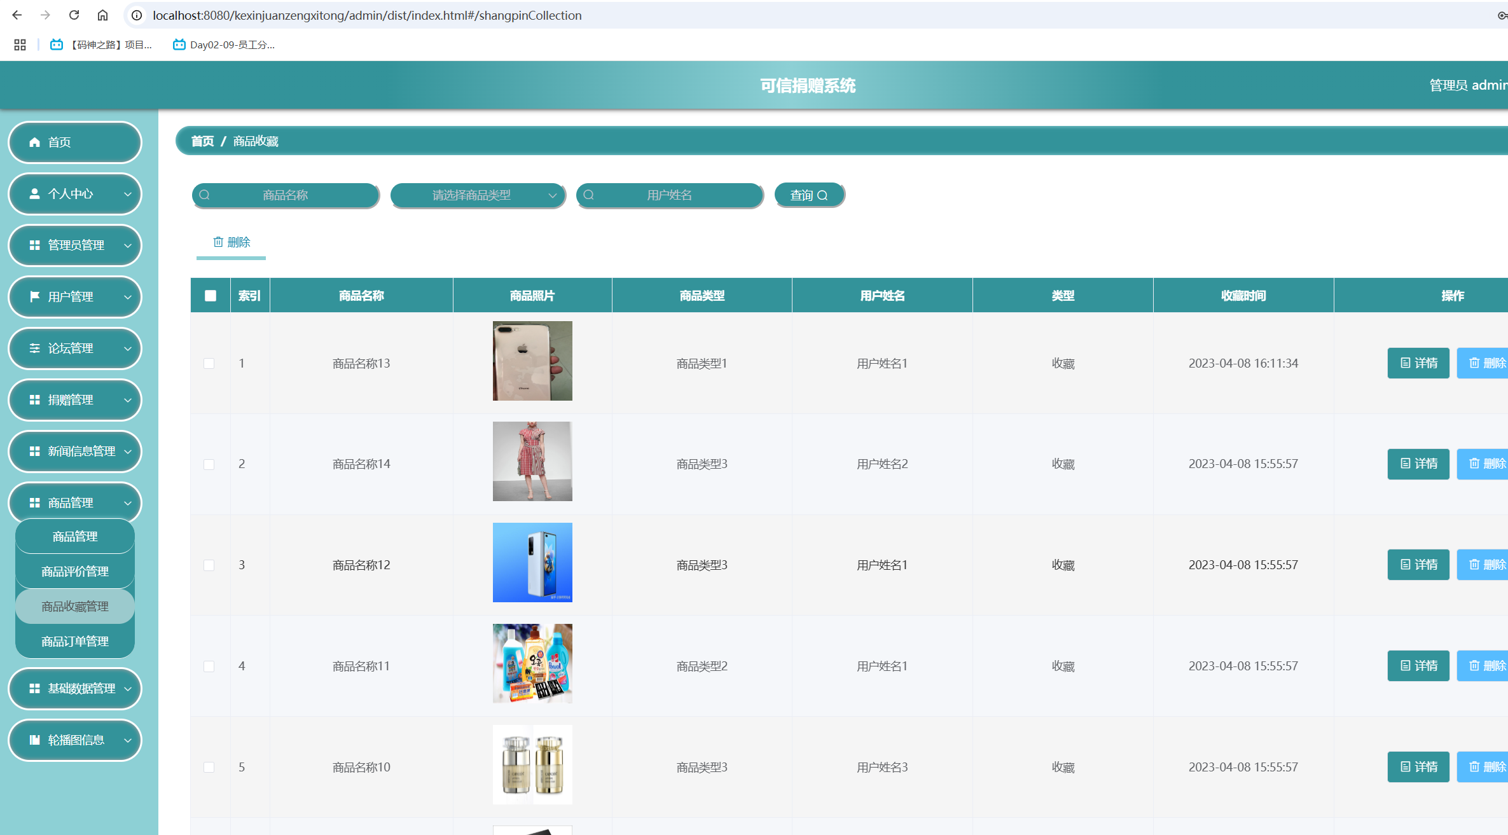
Task: Click the 查询 search button
Action: tap(809, 195)
